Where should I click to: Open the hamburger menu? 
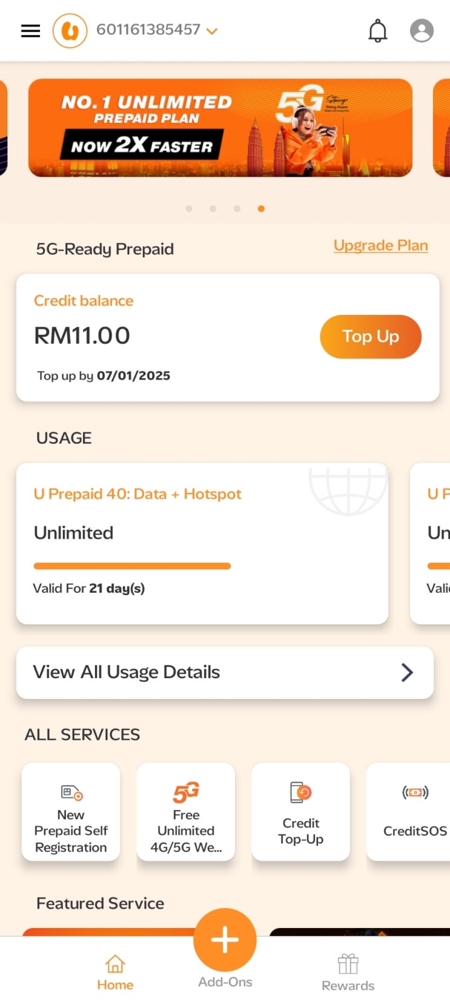pyautogui.click(x=30, y=30)
